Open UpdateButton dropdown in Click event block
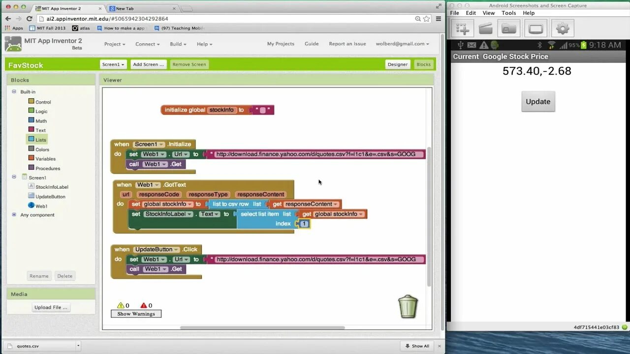Screen dimensions: 630x354 pos(176,250)
